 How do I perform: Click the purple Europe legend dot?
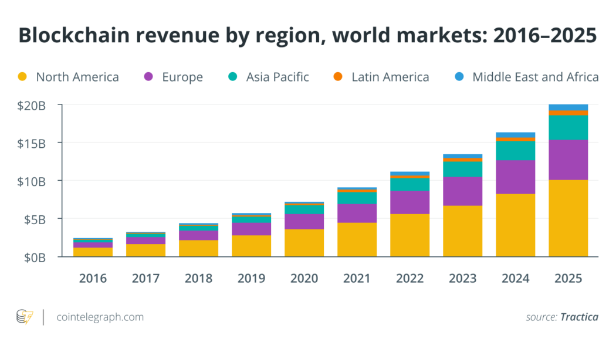(x=148, y=77)
